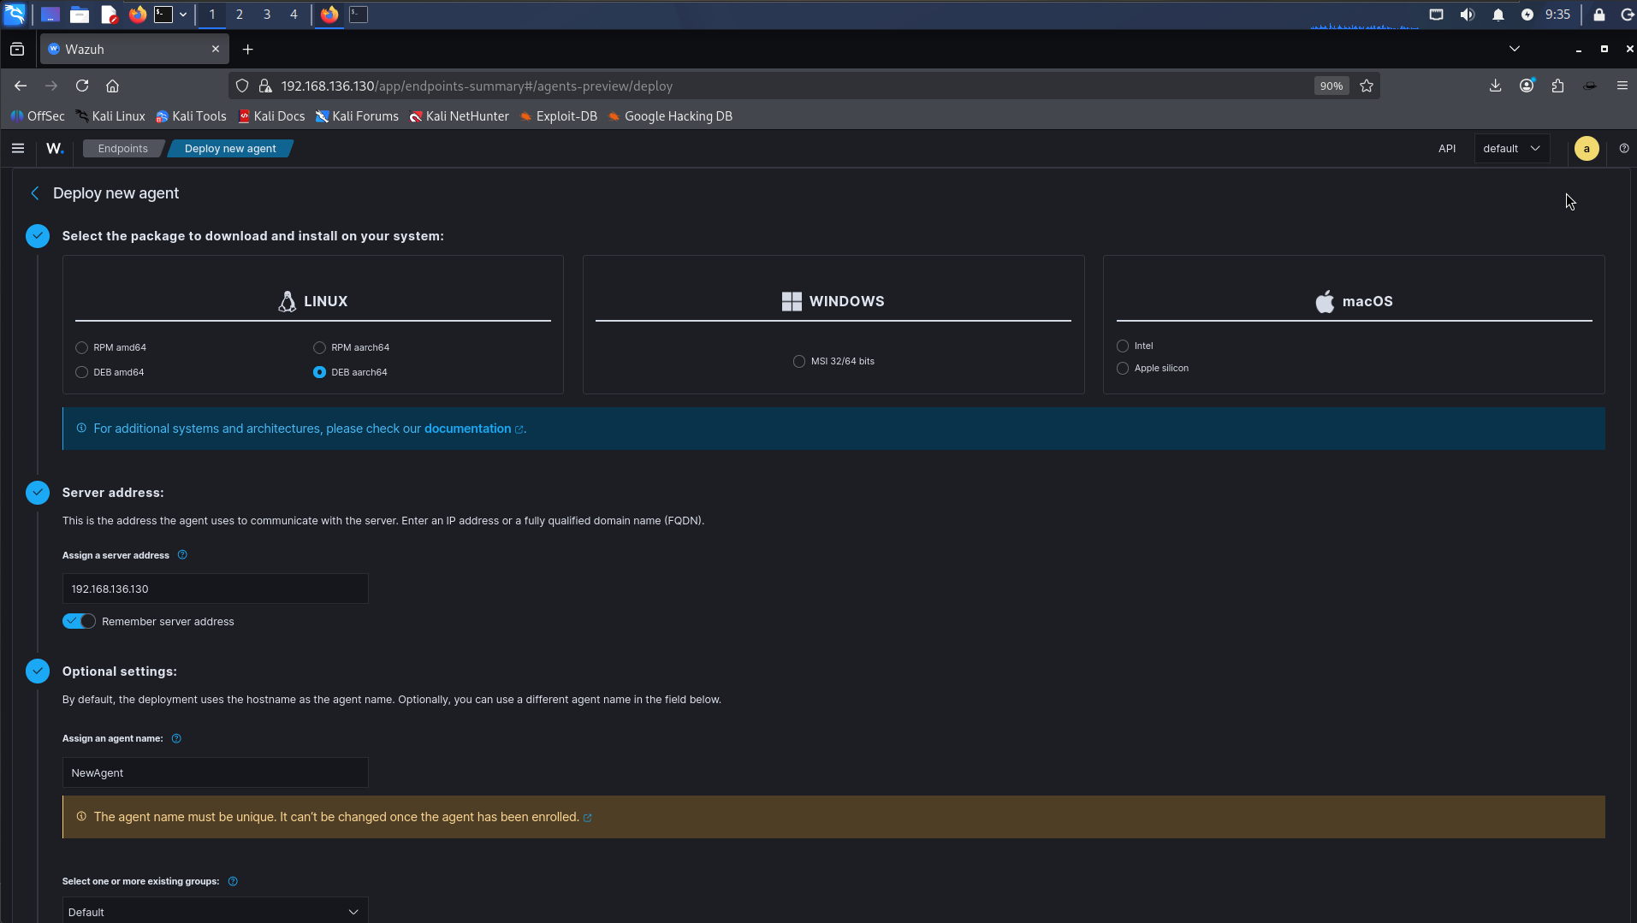Open volume control in system tray
This screenshot has height=923, width=1637.
tap(1467, 15)
